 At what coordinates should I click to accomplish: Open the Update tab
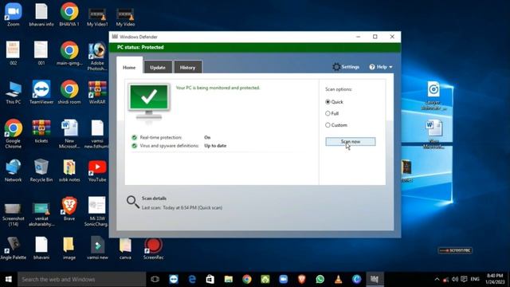tap(158, 67)
